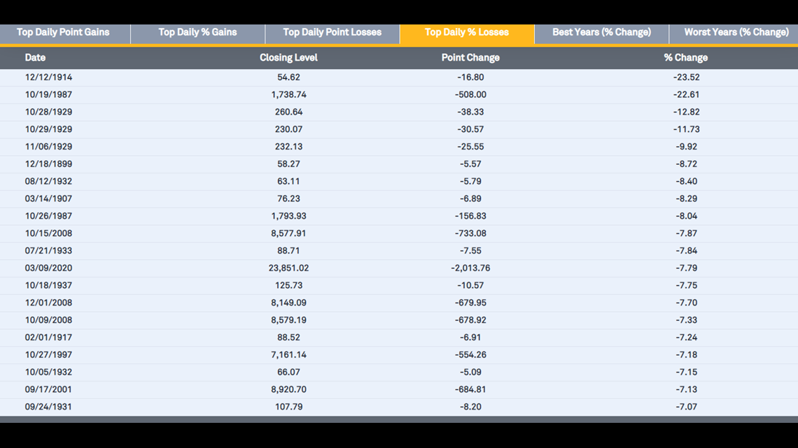Click the 03/09/2020 date entry

tap(48, 268)
